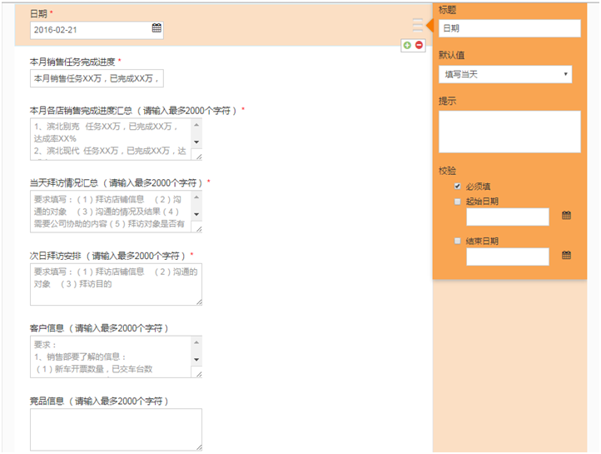Click the red remove field icon
This screenshot has height=454, width=601.
point(419,45)
